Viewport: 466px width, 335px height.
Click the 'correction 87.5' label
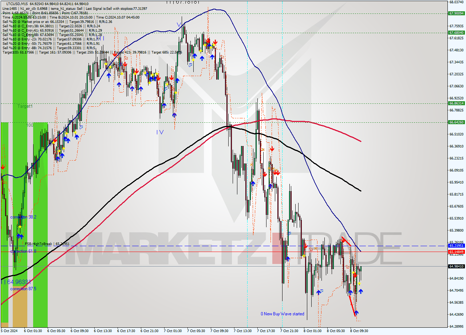point(23,289)
